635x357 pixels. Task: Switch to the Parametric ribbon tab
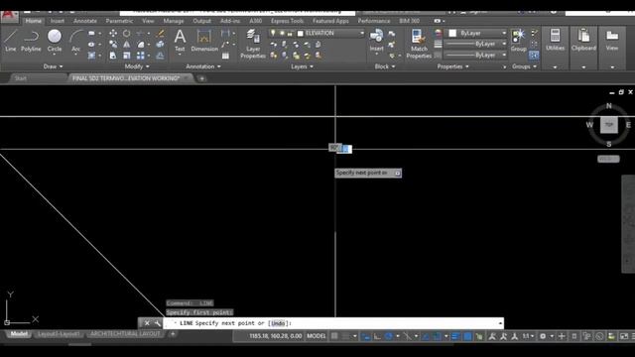[x=119, y=21]
